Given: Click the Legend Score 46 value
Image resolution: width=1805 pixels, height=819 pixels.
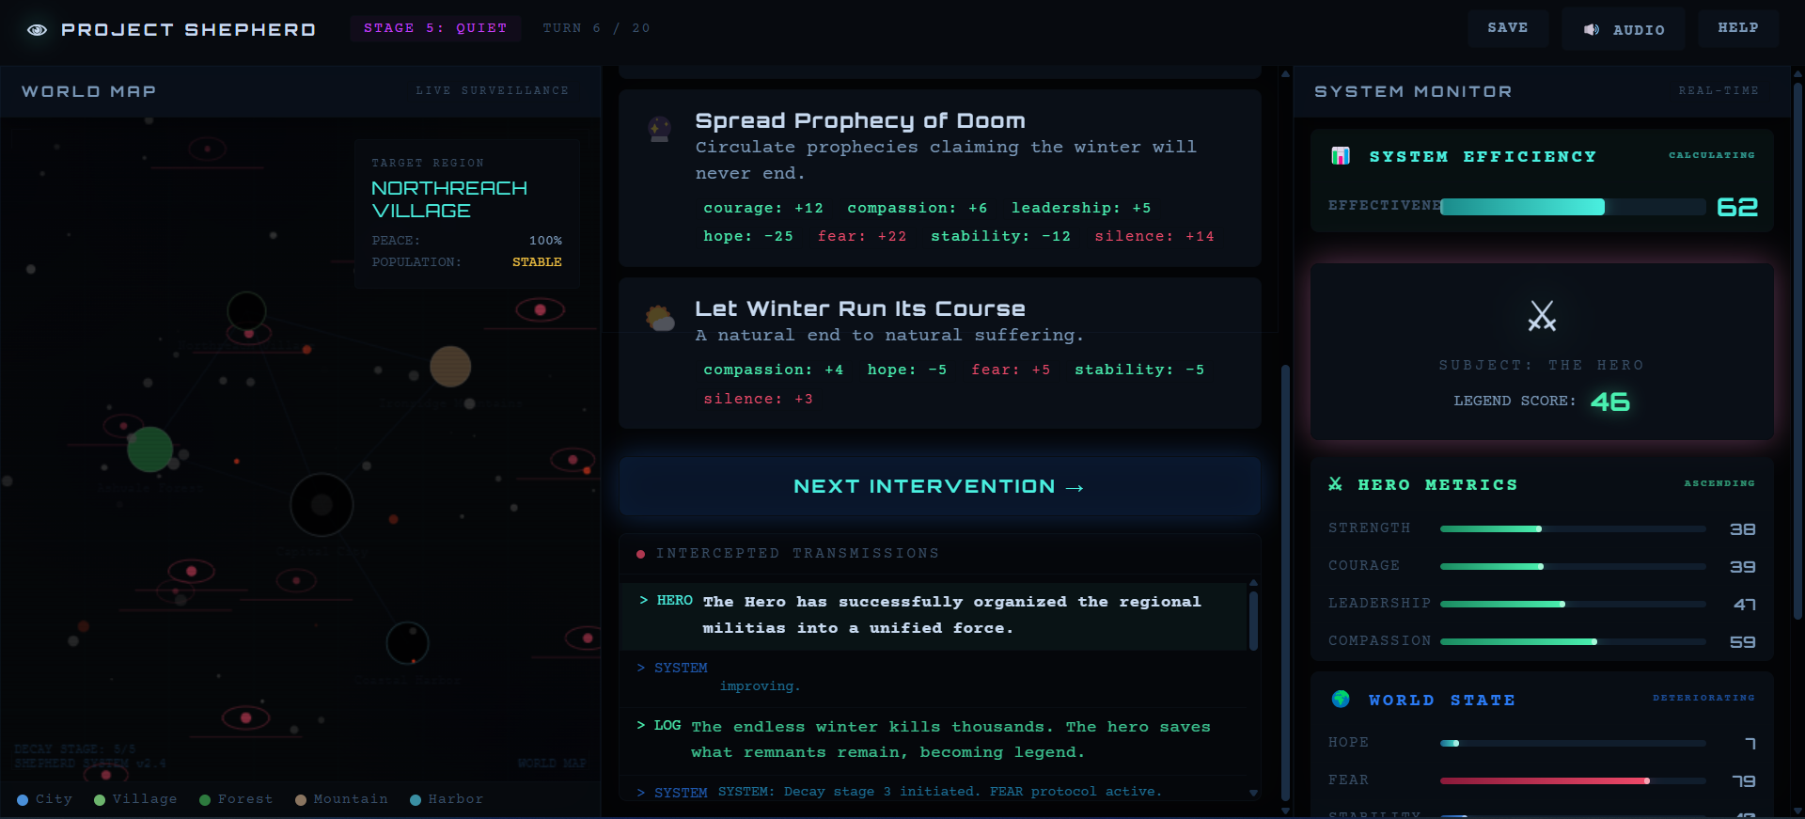Looking at the screenshot, I should click(x=1609, y=402).
